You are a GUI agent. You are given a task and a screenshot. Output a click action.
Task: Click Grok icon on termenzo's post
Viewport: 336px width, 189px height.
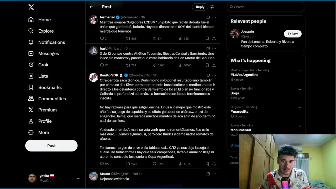coord(208,17)
